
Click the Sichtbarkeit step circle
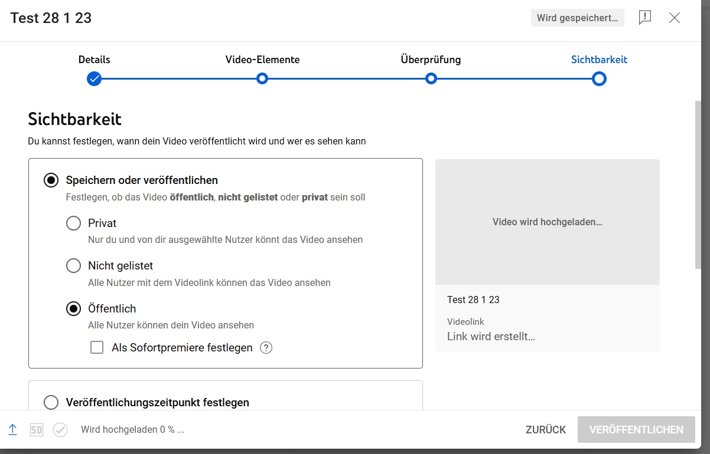click(x=599, y=78)
